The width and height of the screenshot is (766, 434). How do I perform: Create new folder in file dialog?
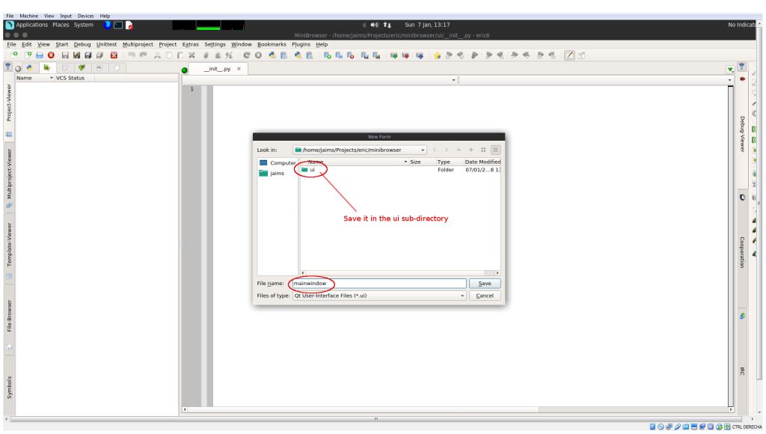point(471,150)
